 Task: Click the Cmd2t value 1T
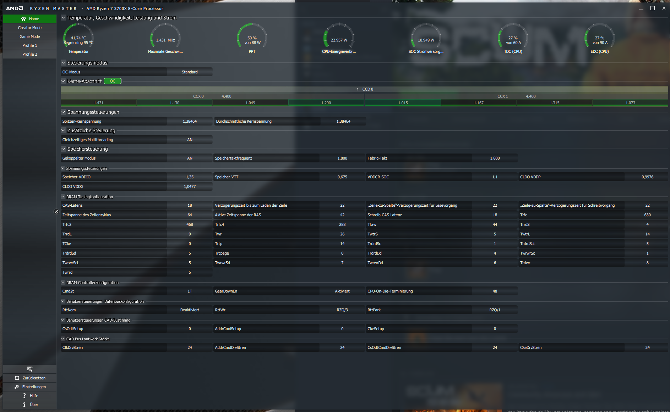coord(190,291)
